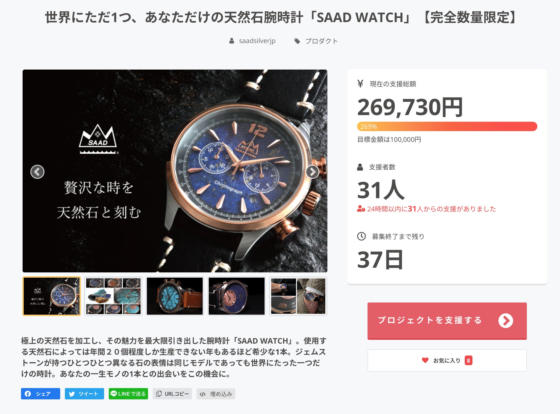Click the heart icon for favorites
Image resolution: width=560 pixels, height=414 pixels.
(425, 360)
